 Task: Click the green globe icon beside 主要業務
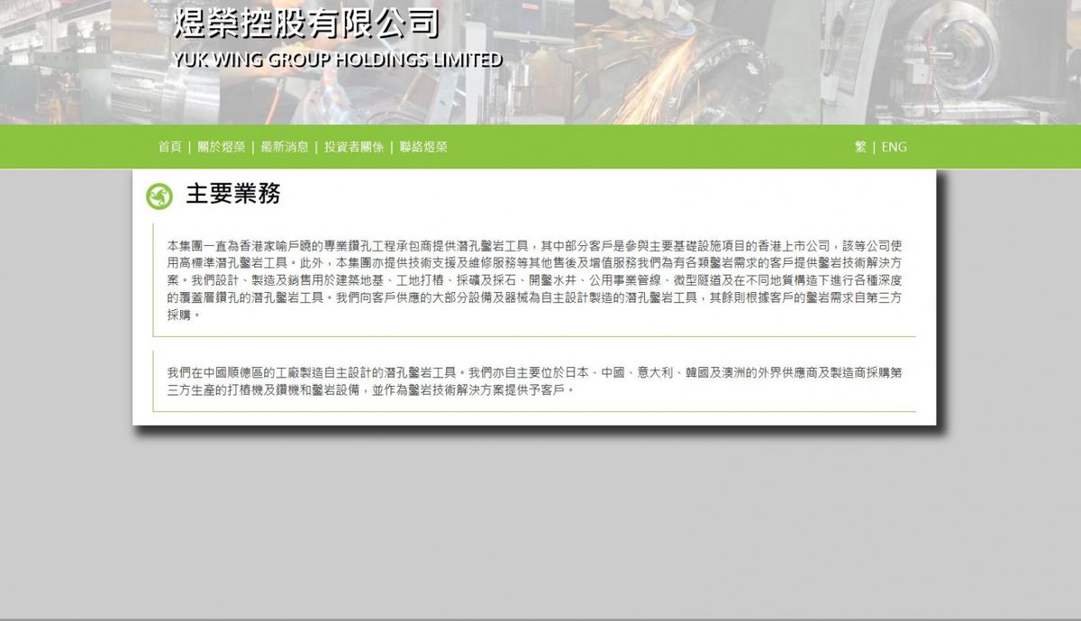pos(159,196)
